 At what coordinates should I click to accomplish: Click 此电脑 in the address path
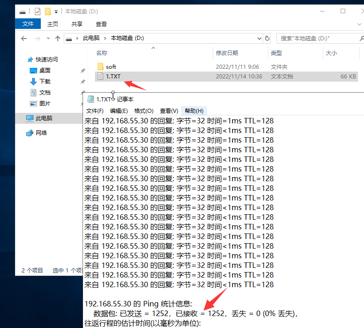tap(91, 38)
